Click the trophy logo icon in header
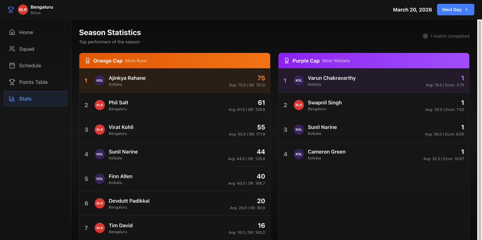 click(x=11, y=10)
